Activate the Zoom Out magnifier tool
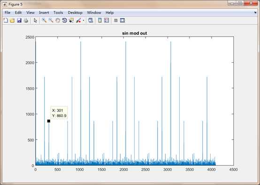Image resolution: width=260 pixels, height=185 pixels. (x=51, y=20)
